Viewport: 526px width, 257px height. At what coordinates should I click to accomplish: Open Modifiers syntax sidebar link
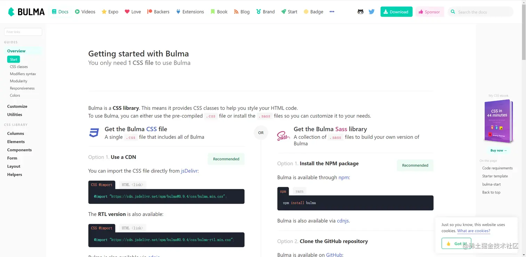tap(23, 74)
